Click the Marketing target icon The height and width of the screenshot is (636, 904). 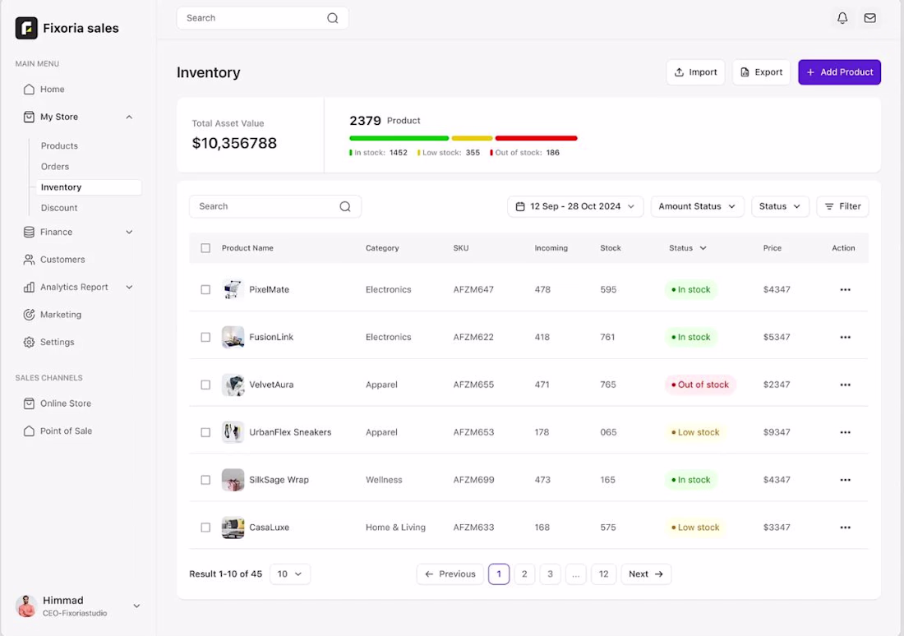(x=29, y=314)
